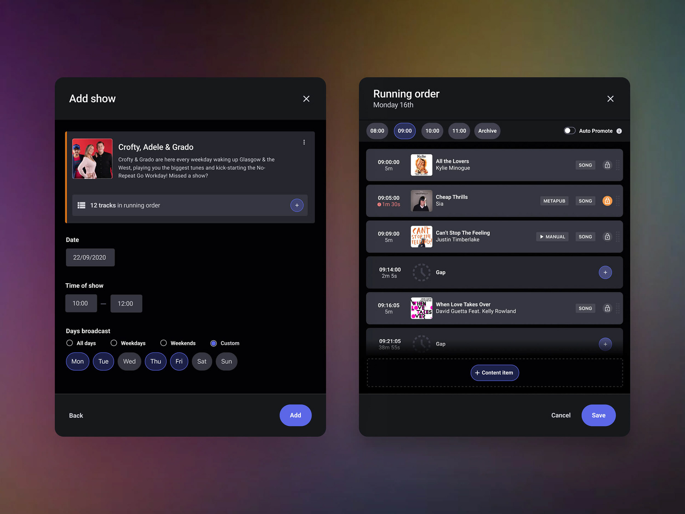
Task: Click the Sia album art thumbnail
Action: pyautogui.click(x=421, y=201)
